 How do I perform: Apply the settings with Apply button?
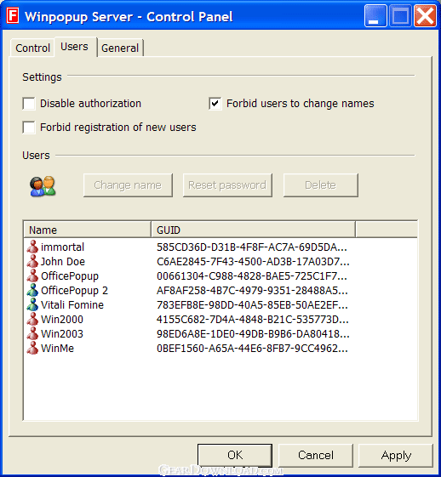coord(396,455)
